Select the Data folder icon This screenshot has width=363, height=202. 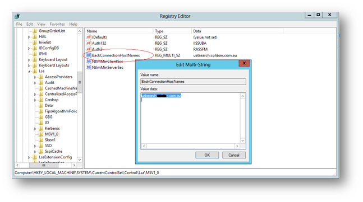tap(41, 106)
